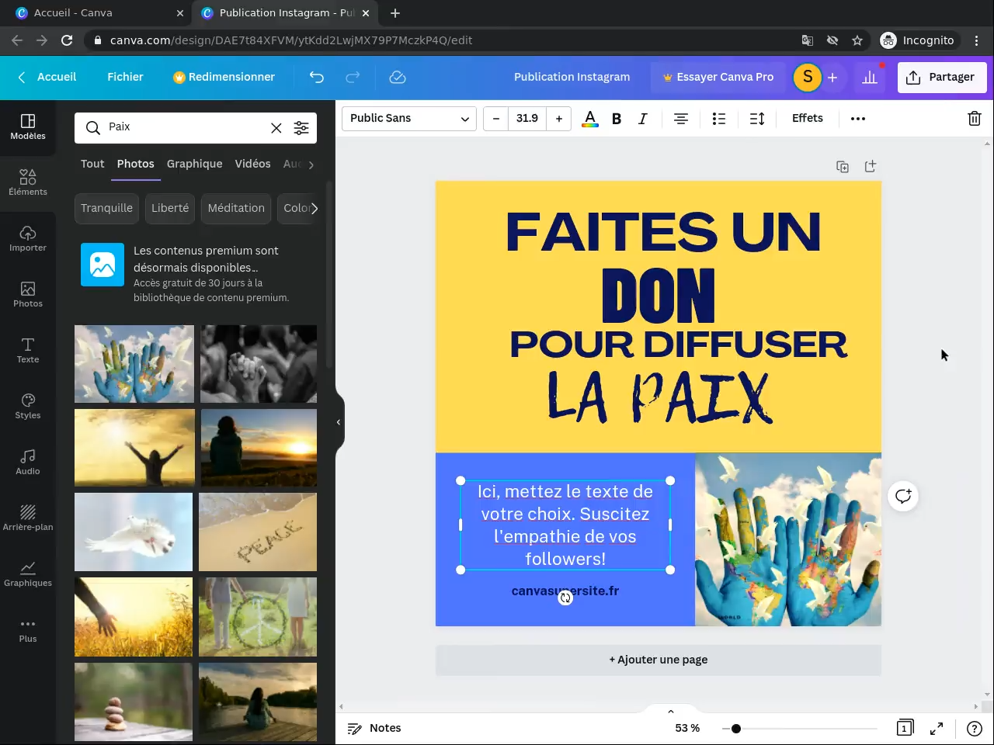The width and height of the screenshot is (994, 745).
Task: Select the white dove photo thumbnail
Action: pos(134,532)
